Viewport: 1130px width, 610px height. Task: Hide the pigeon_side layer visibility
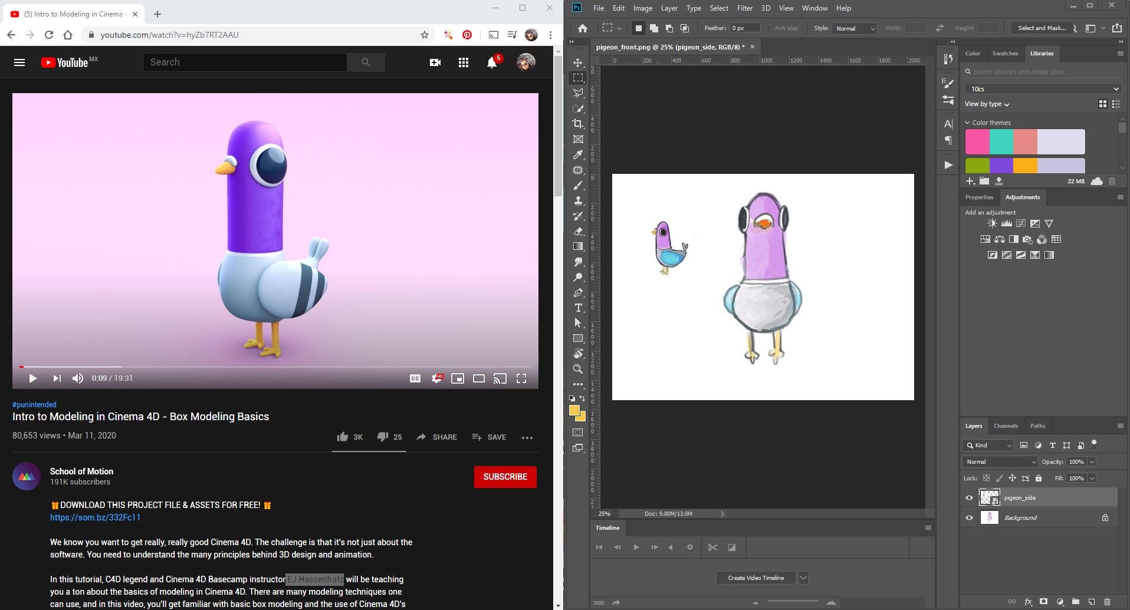click(969, 498)
